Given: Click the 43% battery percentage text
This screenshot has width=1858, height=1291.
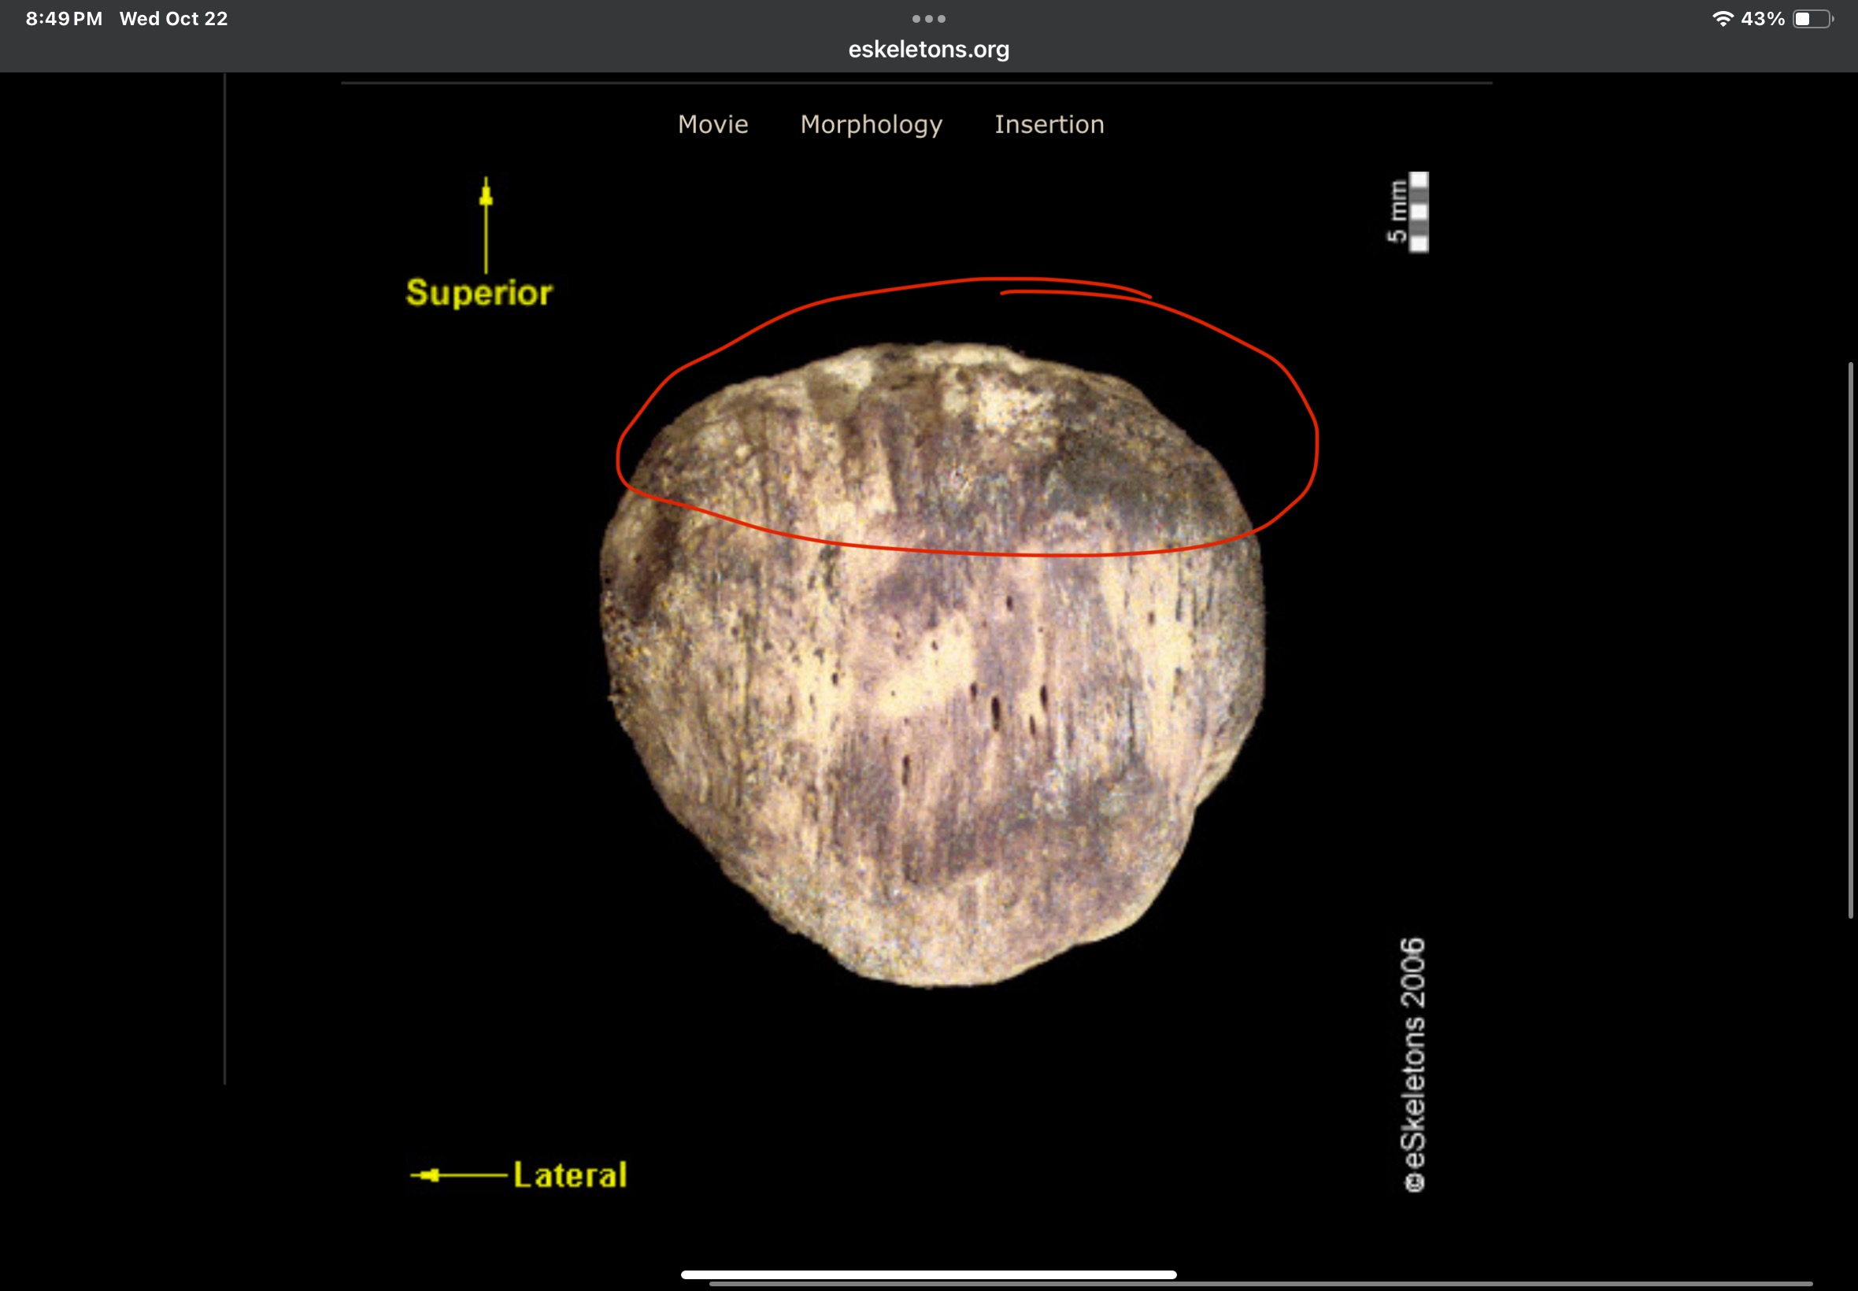Looking at the screenshot, I should click(x=1763, y=19).
